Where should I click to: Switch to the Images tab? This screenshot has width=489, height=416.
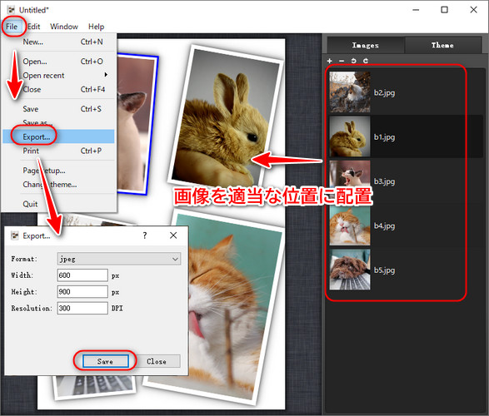point(366,46)
